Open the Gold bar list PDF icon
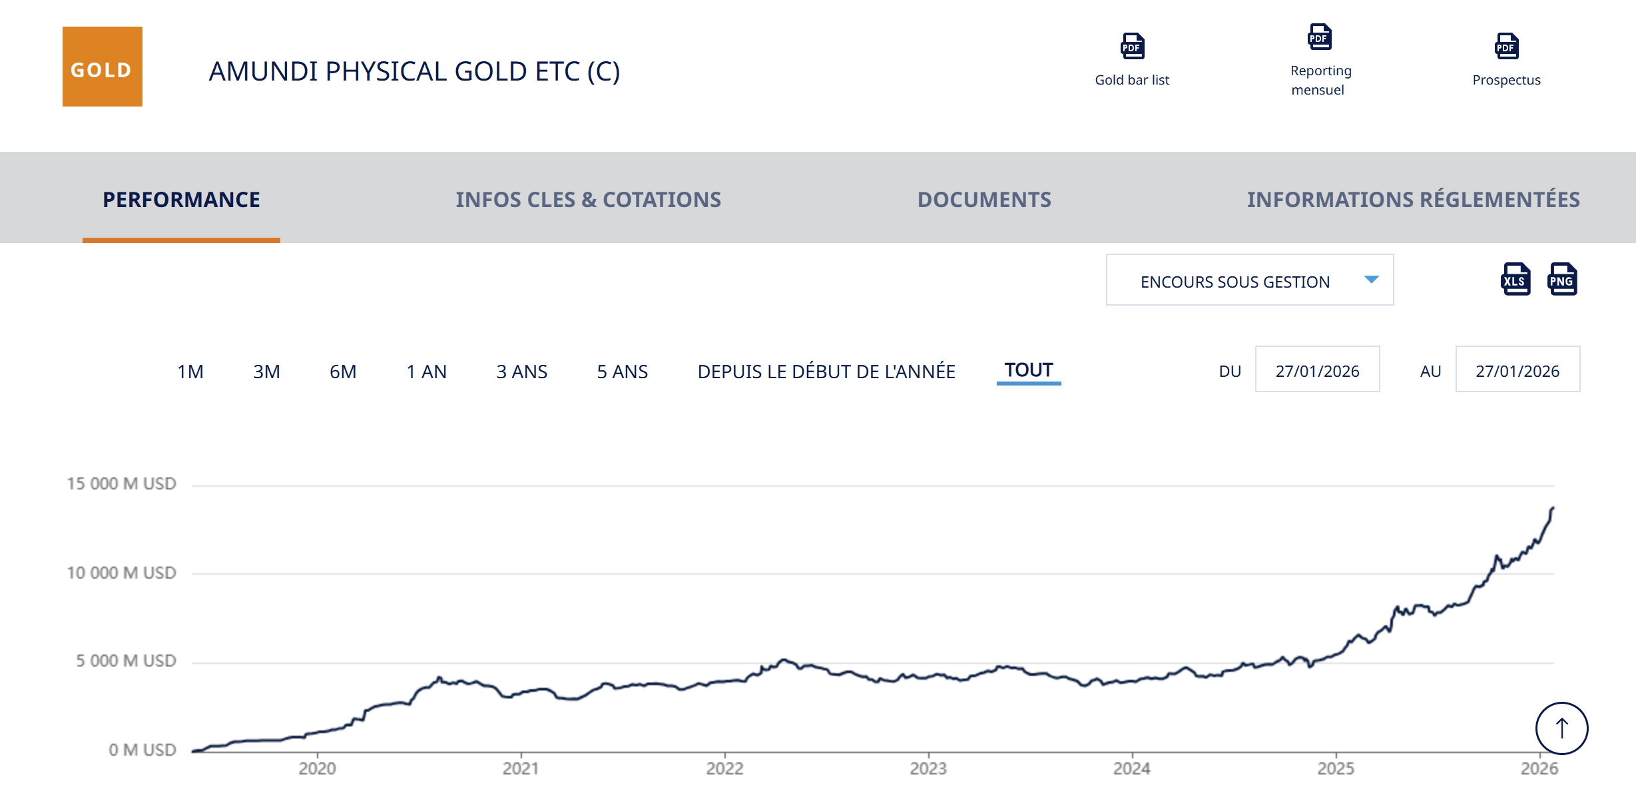The width and height of the screenshot is (1636, 809). 1132,47
